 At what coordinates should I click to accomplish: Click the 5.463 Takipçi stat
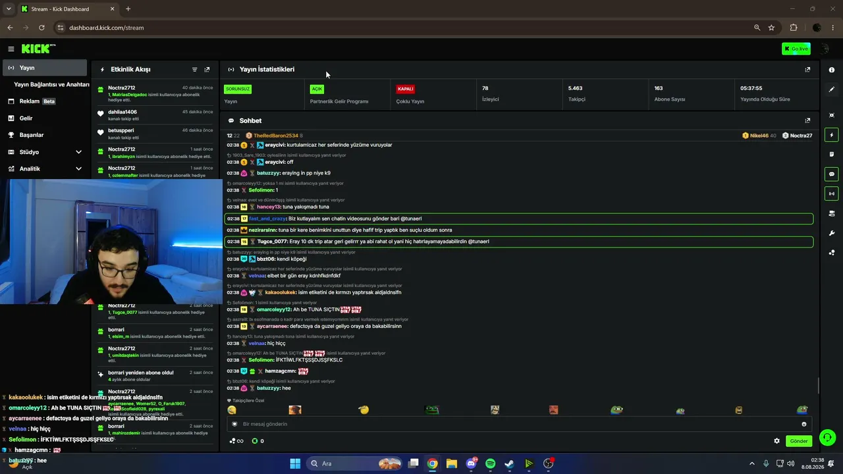[x=576, y=93]
